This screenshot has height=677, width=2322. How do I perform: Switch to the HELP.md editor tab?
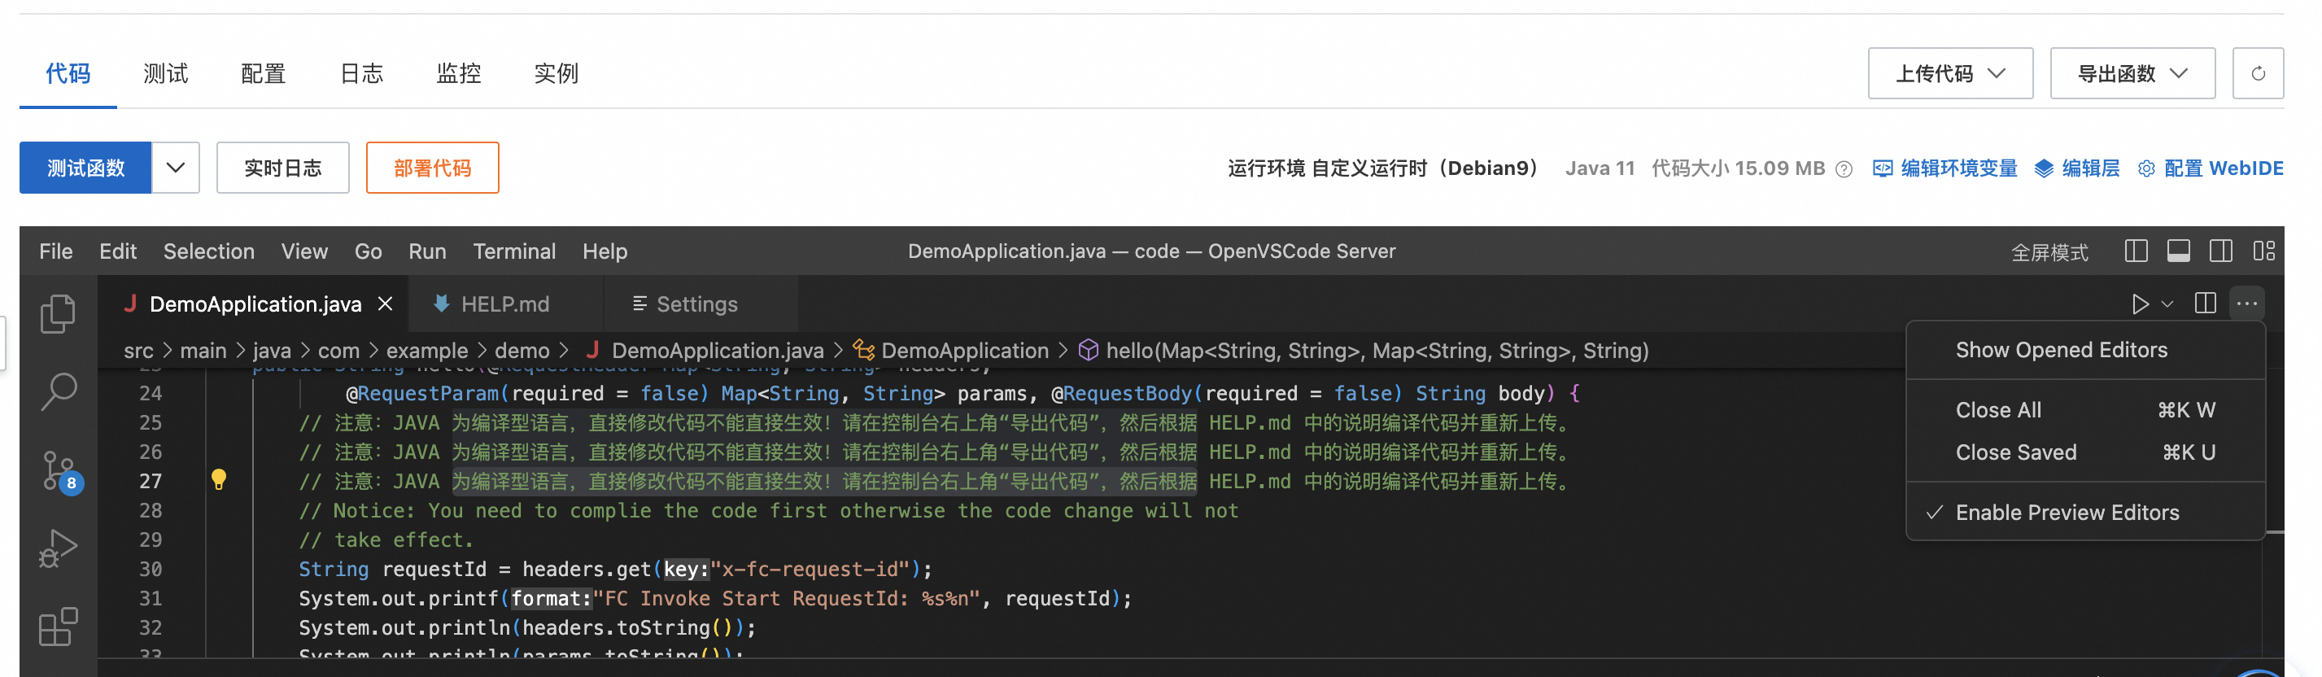[504, 304]
